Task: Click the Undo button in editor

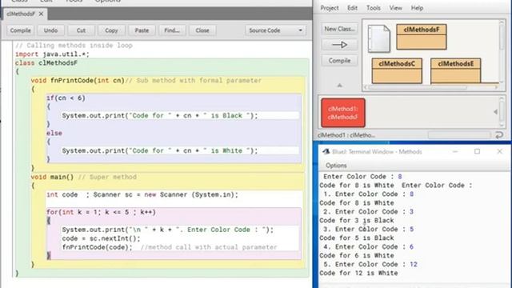Action: [x=50, y=30]
